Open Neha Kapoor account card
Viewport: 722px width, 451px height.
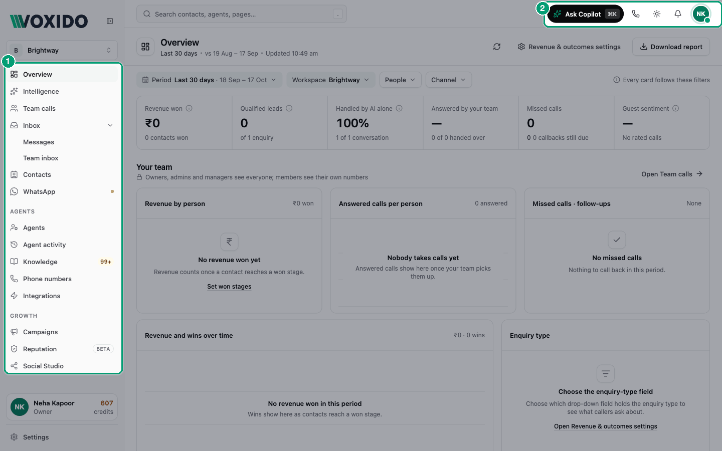click(x=62, y=407)
